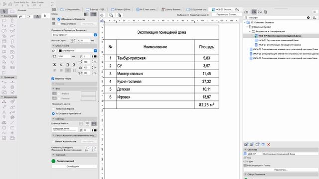
Task: Collapse 'Фон' section
Action: [x=53, y=89]
